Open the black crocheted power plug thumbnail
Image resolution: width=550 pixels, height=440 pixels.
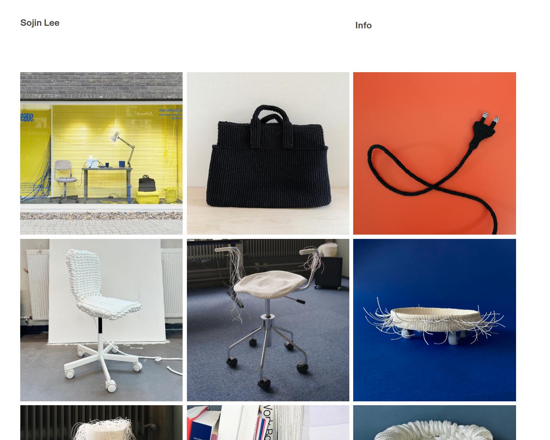coord(434,153)
